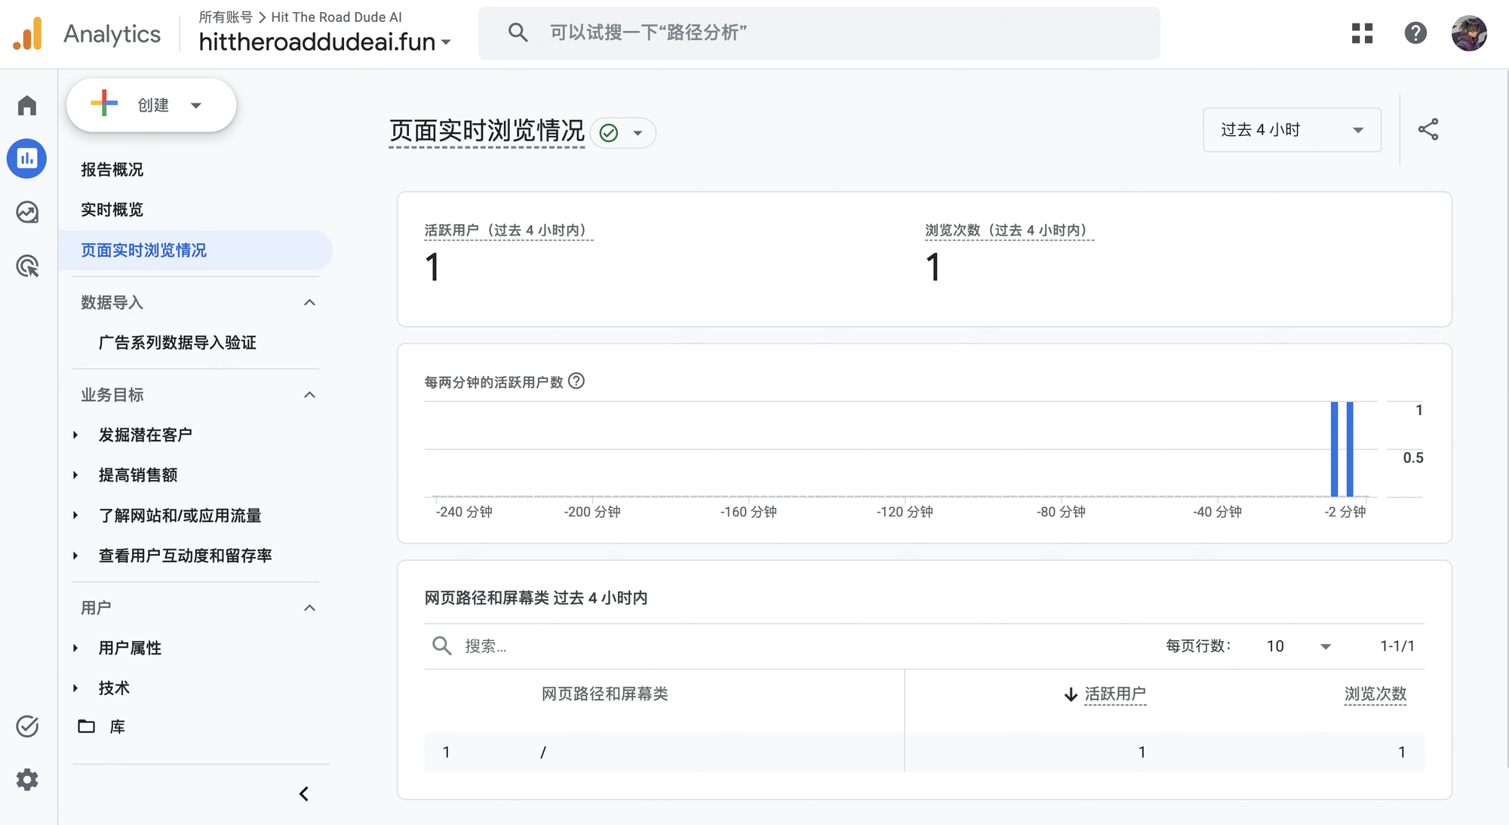Open Google apps grid icon
Image resolution: width=1509 pixels, height=825 pixels.
(x=1362, y=33)
